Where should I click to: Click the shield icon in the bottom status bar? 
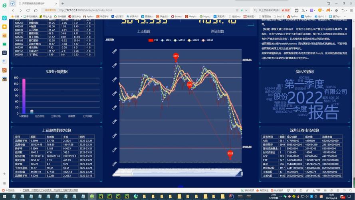pos(288,190)
